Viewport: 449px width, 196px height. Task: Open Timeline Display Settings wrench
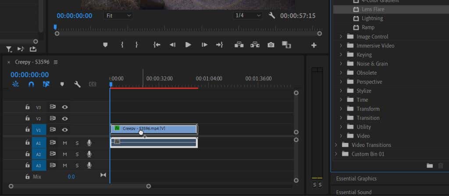click(77, 85)
